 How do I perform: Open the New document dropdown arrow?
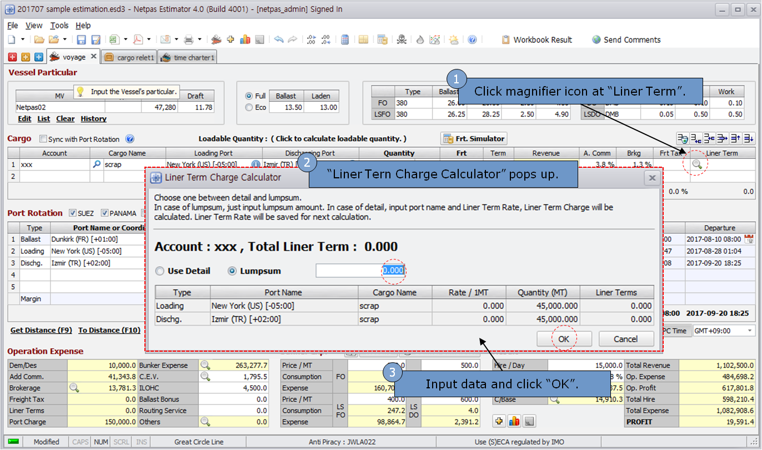pyautogui.click(x=23, y=39)
